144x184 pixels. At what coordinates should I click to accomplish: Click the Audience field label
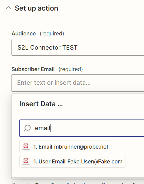click(24, 34)
